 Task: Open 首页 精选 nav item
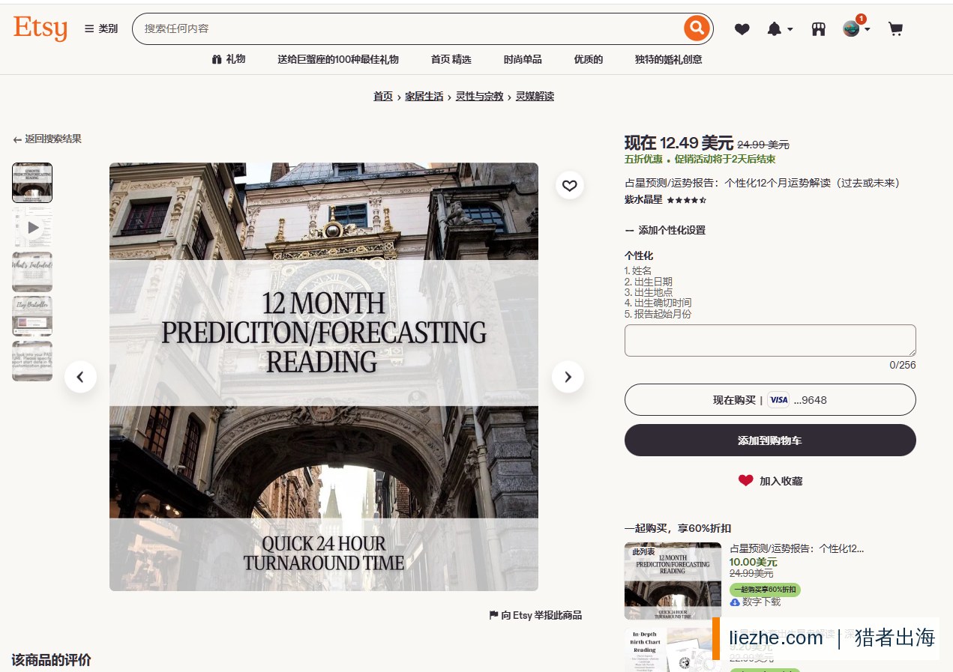451,59
